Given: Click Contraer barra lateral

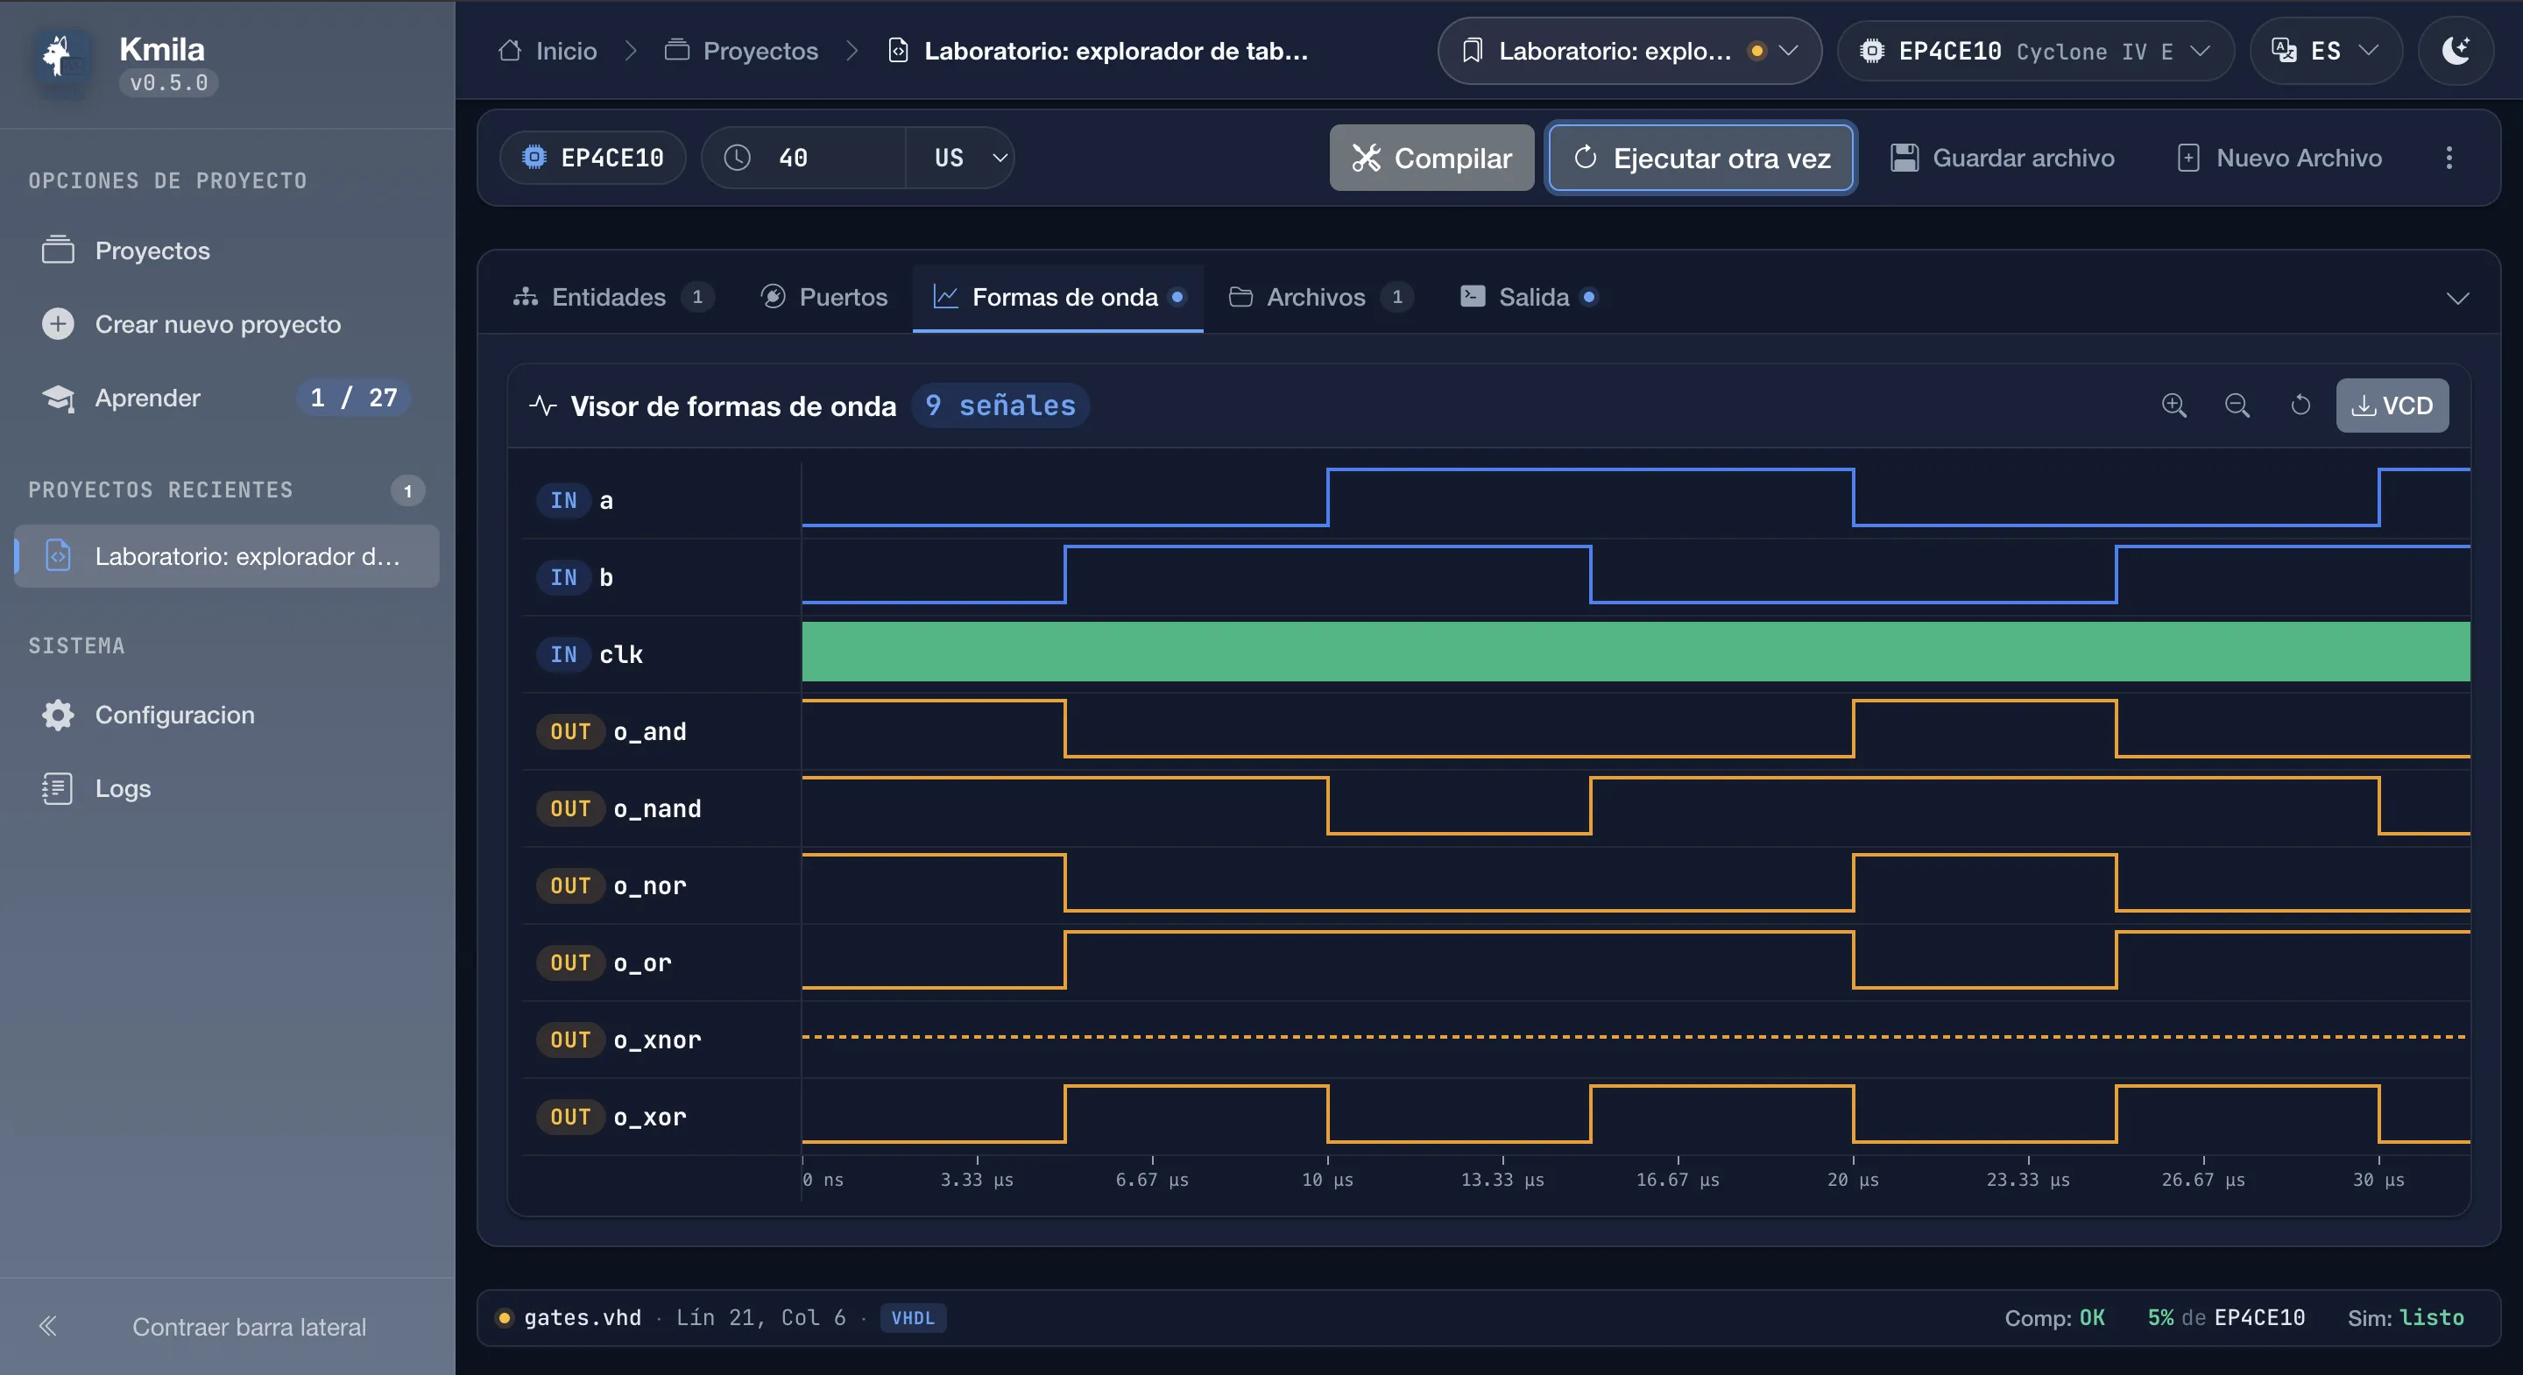Looking at the screenshot, I should (227, 1326).
